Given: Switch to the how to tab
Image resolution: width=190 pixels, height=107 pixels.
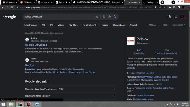Looking at the screenshot, I should click(10, 2).
